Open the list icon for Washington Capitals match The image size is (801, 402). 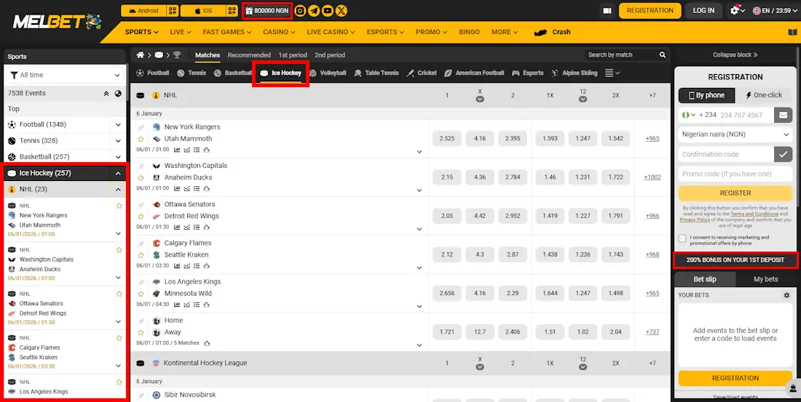[197, 189]
